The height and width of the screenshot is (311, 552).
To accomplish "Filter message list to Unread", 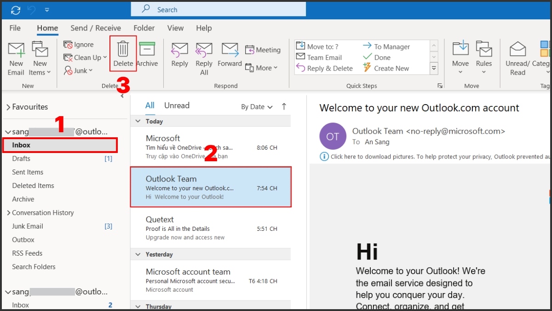I will (x=177, y=106).
